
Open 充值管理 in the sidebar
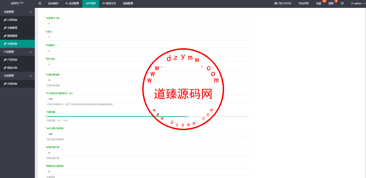pos(17,28)
